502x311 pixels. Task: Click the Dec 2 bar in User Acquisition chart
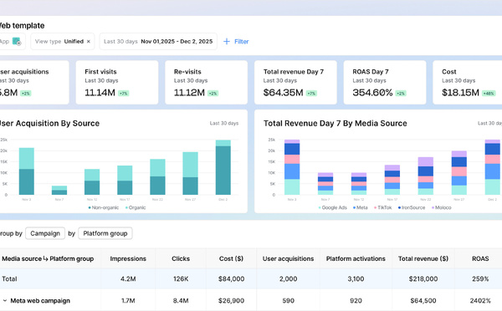[223, 167]
